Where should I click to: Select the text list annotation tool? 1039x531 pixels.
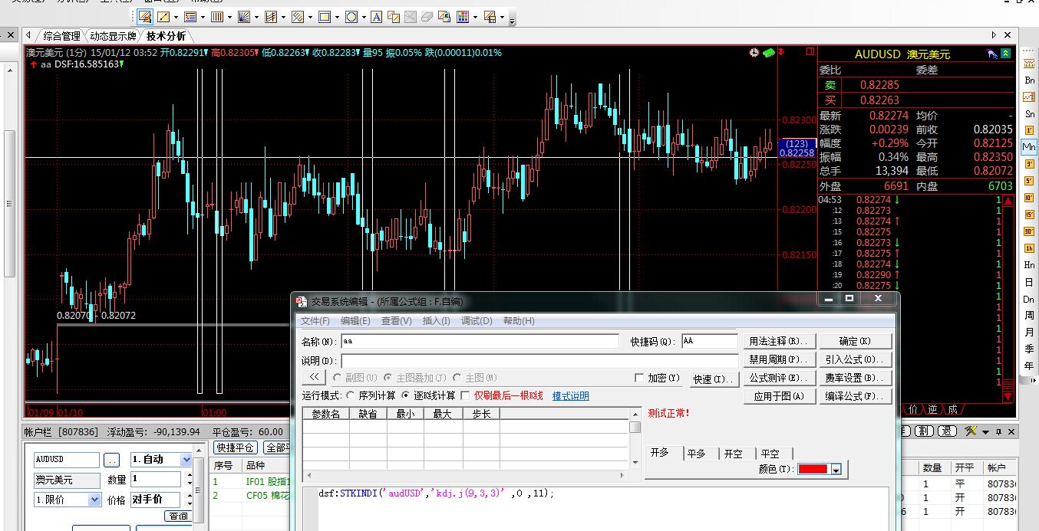pos(190,17)
